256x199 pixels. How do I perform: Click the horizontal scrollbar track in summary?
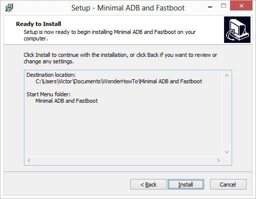(124, 160)
